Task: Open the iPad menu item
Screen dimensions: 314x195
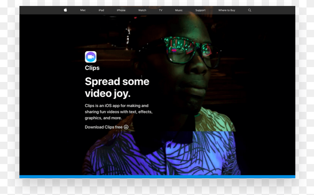Action: [x=101, y=10]
